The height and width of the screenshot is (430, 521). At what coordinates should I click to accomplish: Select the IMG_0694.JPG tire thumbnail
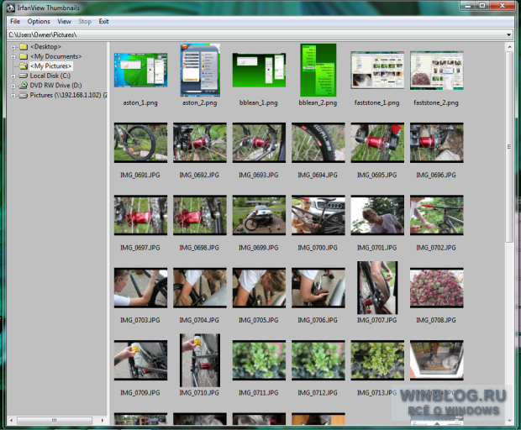click(318, 143)
